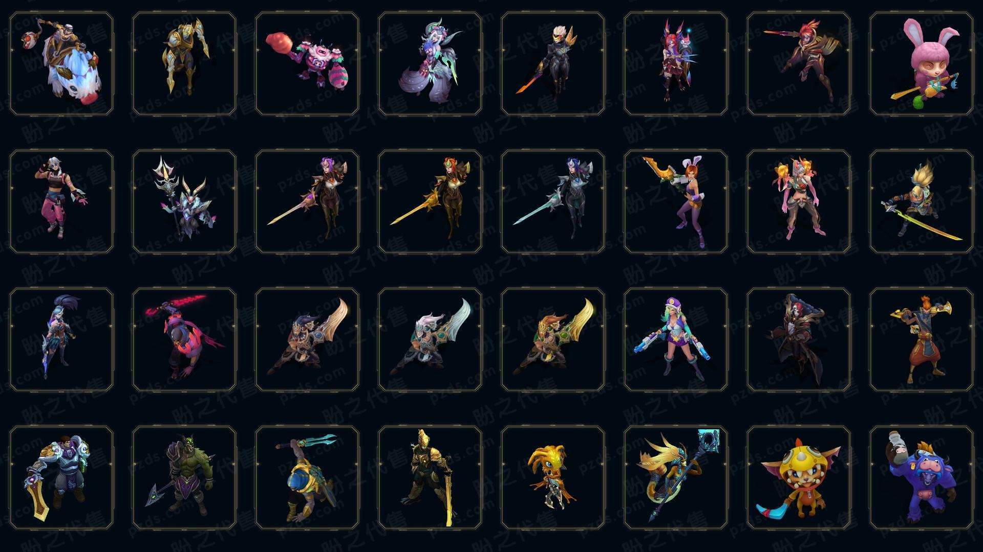The image size is (983, 552).
Task: Click the yellow dinosaur-costume Gnar skin
Action: tap(799, 478)
